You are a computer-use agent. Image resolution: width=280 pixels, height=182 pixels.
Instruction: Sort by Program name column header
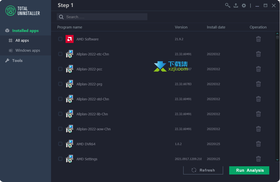pyautogui.click(x=70, y=27)
